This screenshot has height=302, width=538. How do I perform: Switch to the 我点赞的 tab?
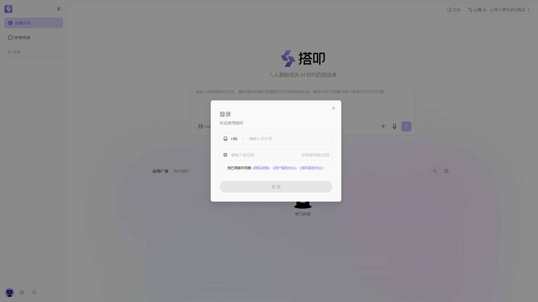point(182,171)
